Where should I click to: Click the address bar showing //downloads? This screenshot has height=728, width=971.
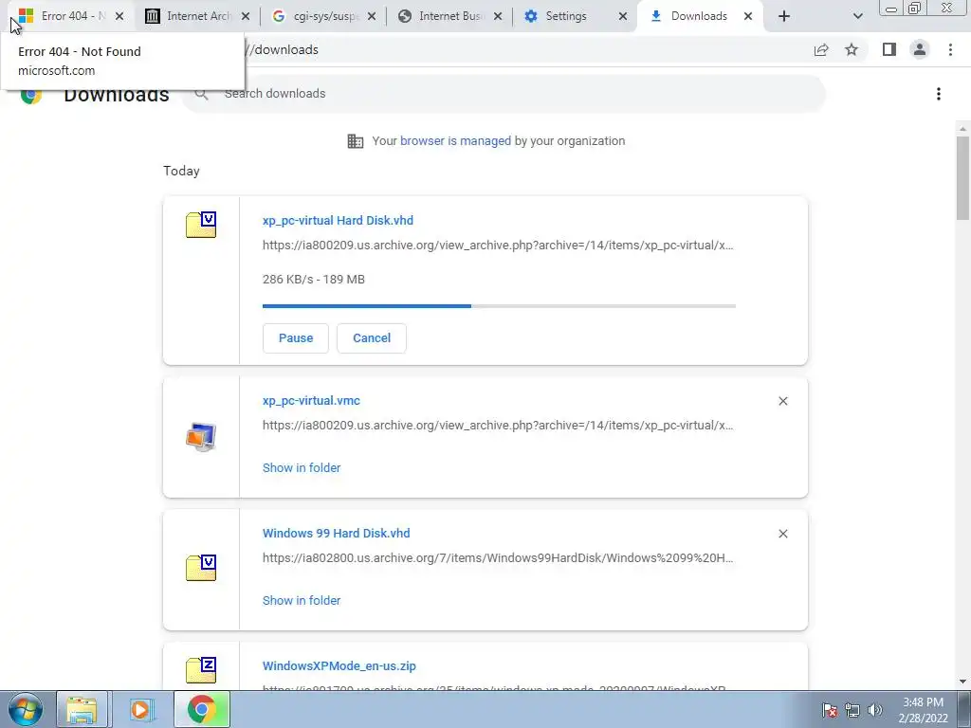[526, 49]
